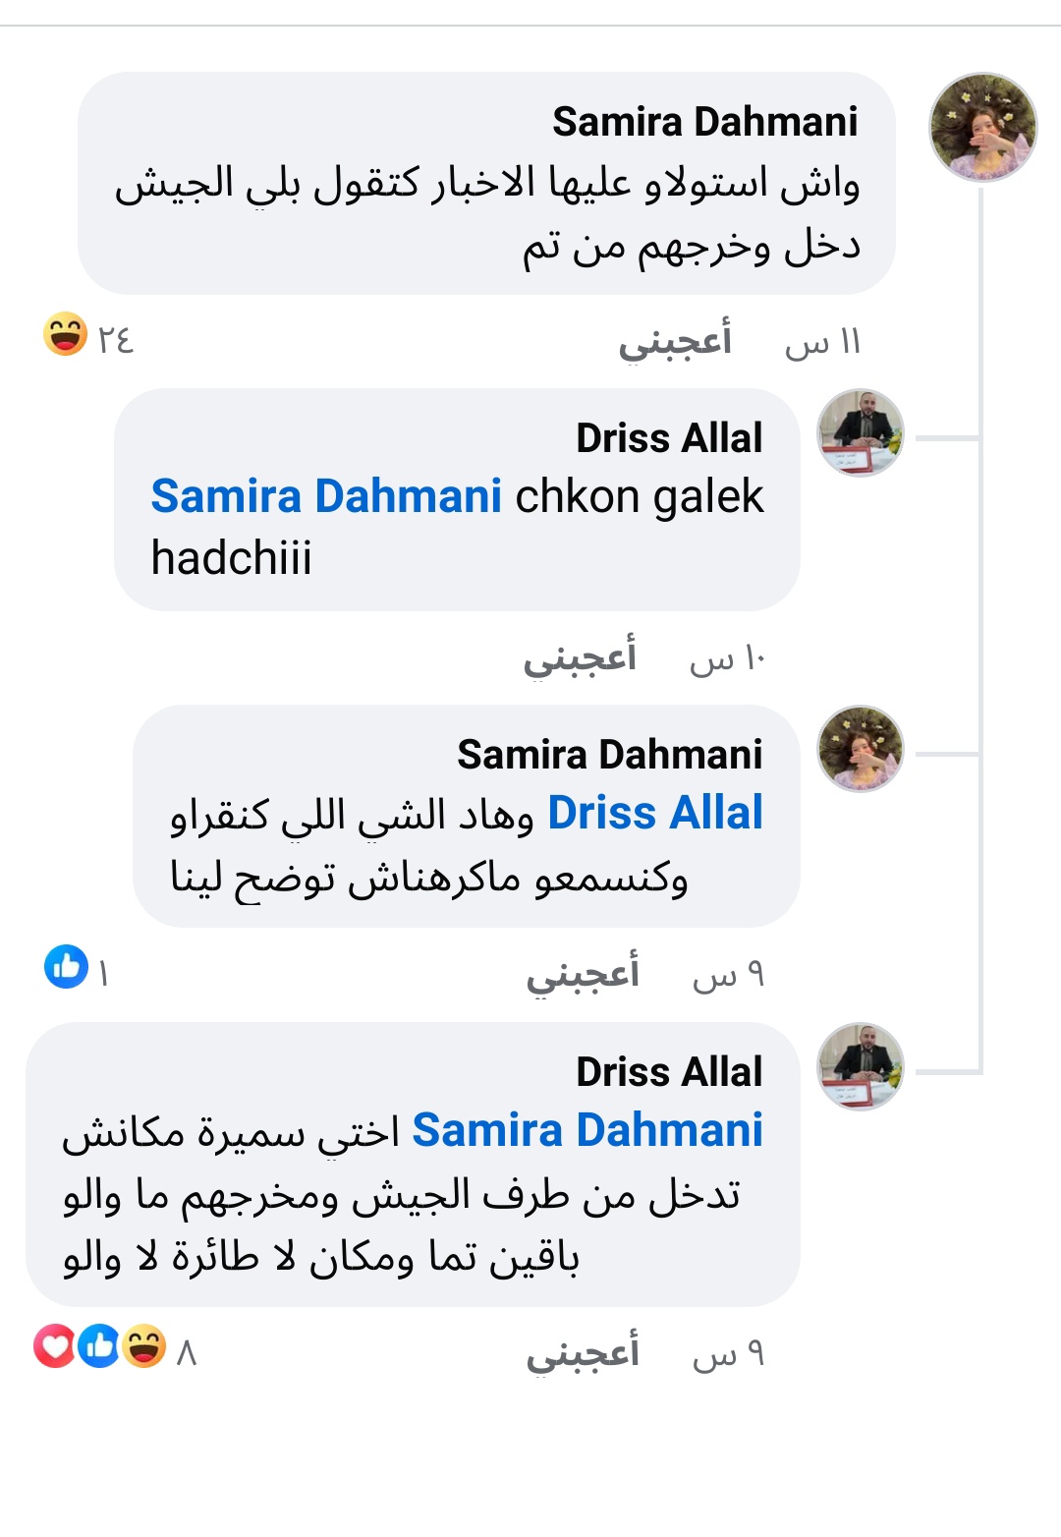Click the red heart reaction under last reply
The width and height of the screenshot is (1061, 1537).
click(54, 1346)
